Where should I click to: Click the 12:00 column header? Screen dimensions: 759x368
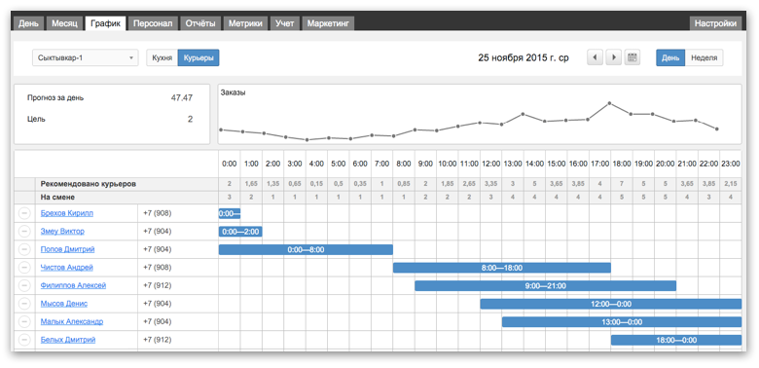pyautogui.click(x=490, y=165)
